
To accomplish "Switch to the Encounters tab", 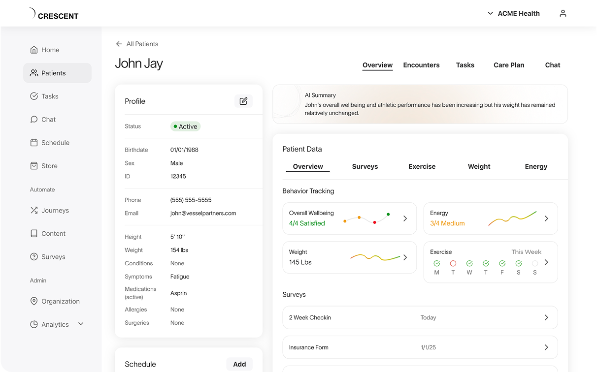I will 421,65.
